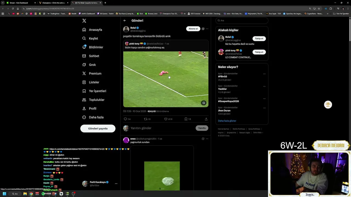Click Chrome home button

click(x=18, y=8)
